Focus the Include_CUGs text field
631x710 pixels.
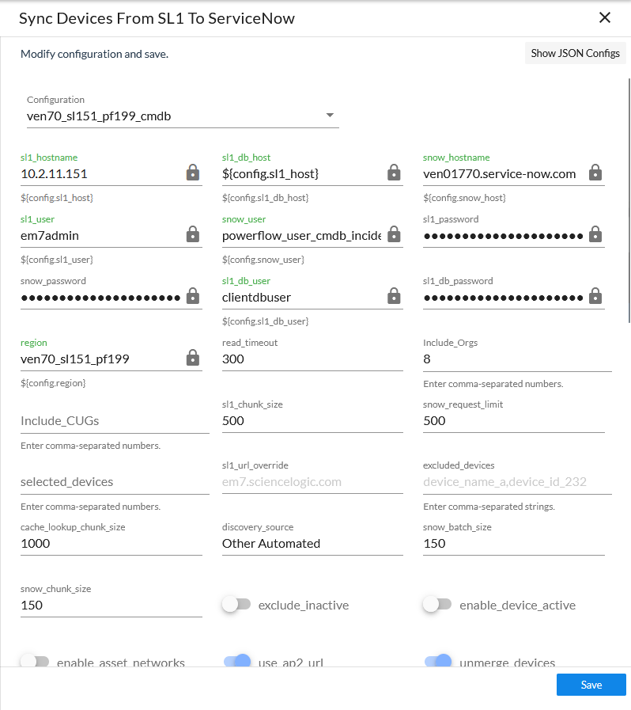point(114,421)
